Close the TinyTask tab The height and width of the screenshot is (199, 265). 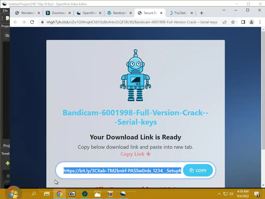192,13
